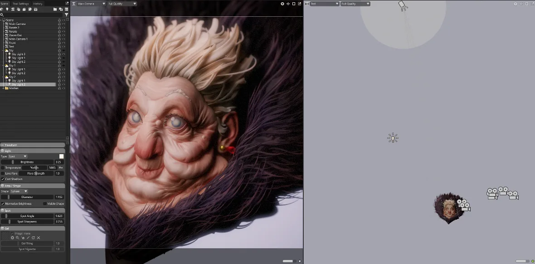
Task: Select Sky Light 1 under Sky 2
Action: pos(19,80)
